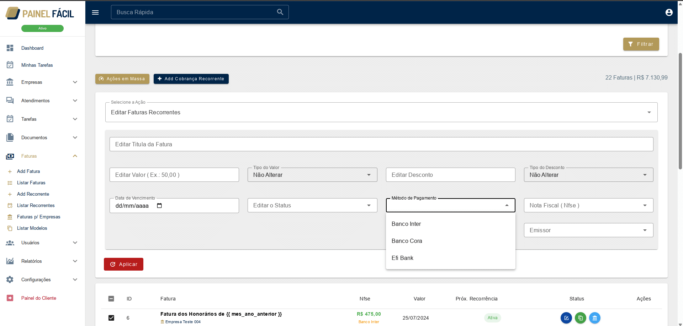Screen dimensions: 683x326
Task: Uncheck the checkbox for invoice 6
Action: (x=111, y=318)
